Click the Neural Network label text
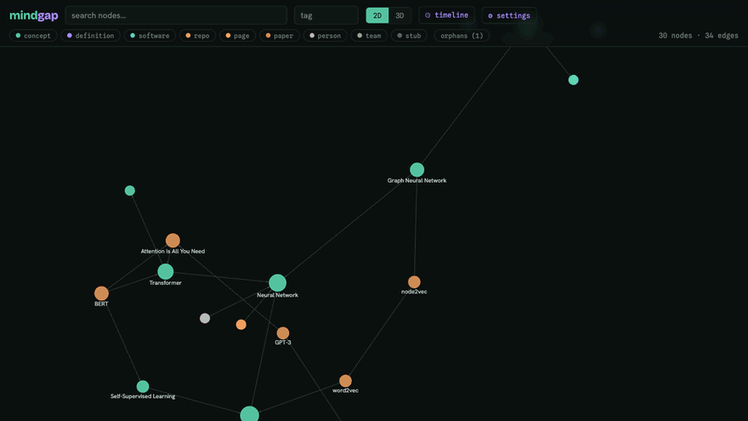748x421 pixels. coord(278,295)
